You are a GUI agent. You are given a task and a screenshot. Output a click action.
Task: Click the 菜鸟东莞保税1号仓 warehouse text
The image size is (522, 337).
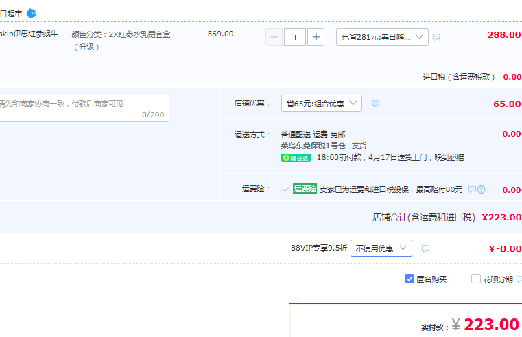[x=313, y=146]
